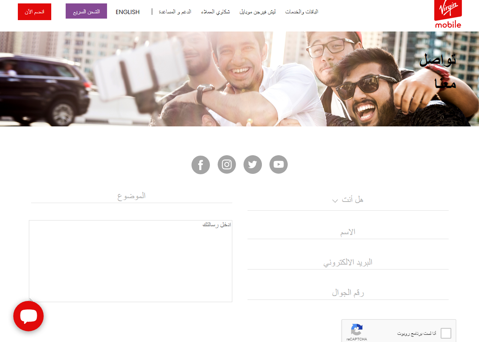Click the red 'انضم الآن' button
The height and width of the screenshot is (342, 479).
click(x=35, y=12)
